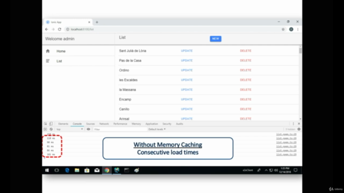Open File Explorer from the taskbar

(77, 170)
